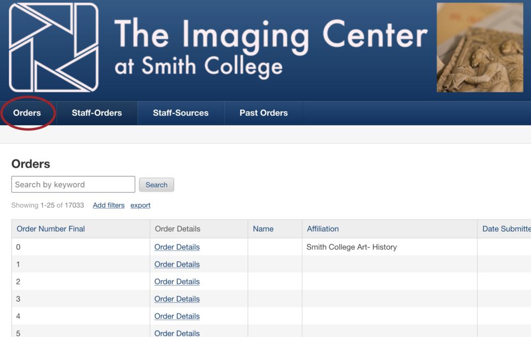The height and width of the screenshot is (337, 531).
Task: Click the Imaging Center aperture logo
Action: [53, 47]
